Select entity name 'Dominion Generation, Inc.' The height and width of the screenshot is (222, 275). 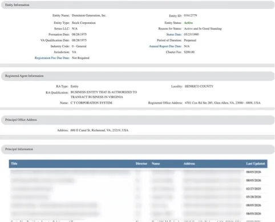[89, 15]
